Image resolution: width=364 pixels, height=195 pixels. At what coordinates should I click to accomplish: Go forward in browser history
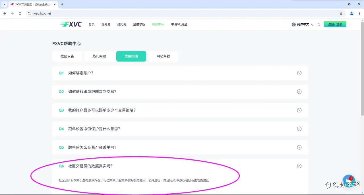pyautogui.click(x=12, y=13)
